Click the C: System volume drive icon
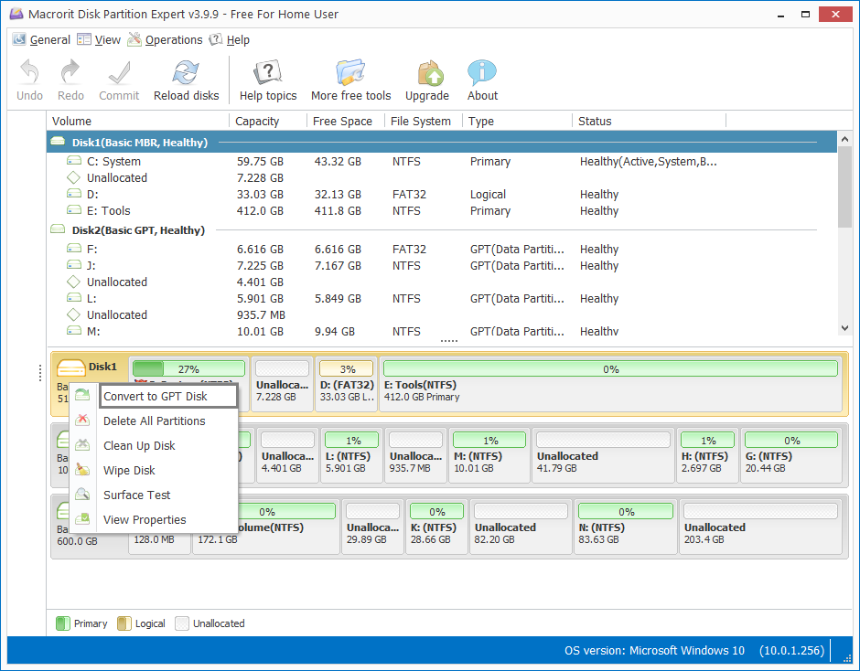860x671 pixels. click(74, 161)
